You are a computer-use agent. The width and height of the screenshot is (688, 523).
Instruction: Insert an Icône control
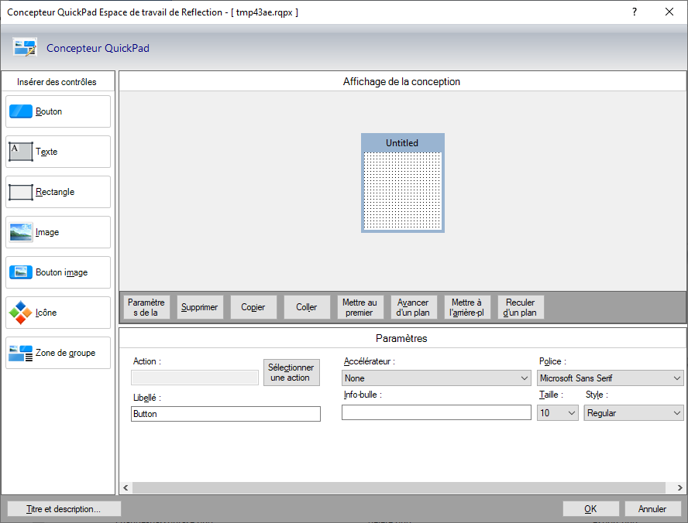[x=58, y=313]
